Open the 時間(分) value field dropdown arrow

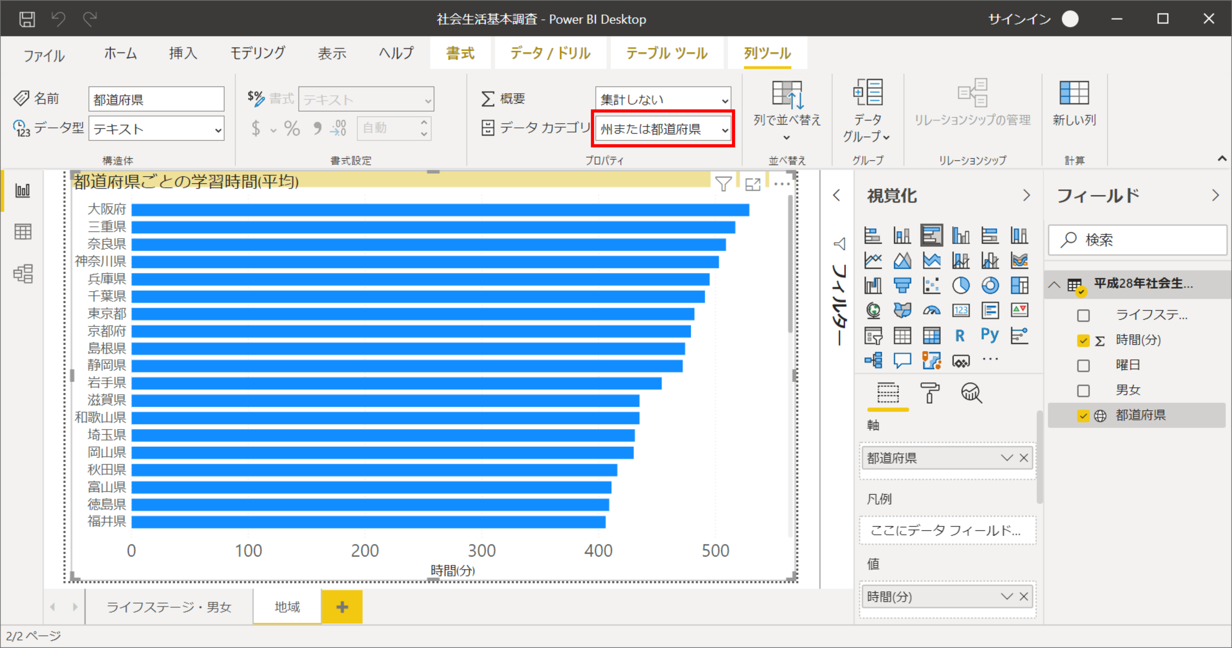coord(1006,596)
